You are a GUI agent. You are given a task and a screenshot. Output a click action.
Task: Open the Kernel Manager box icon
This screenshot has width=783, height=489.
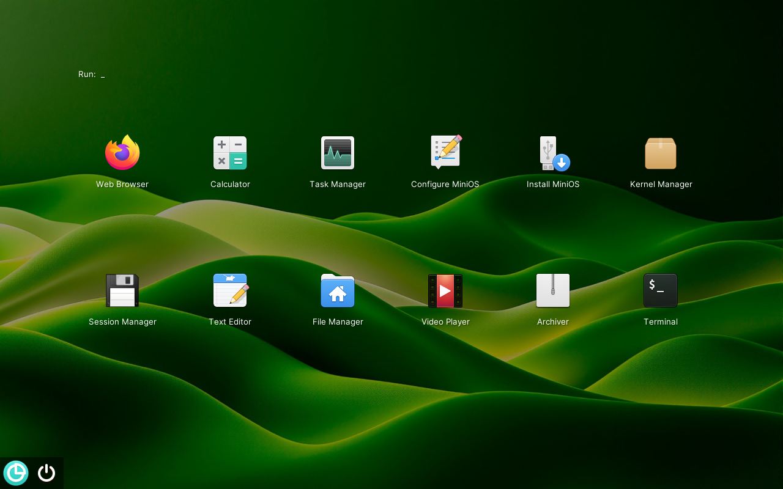click(661, 153)
